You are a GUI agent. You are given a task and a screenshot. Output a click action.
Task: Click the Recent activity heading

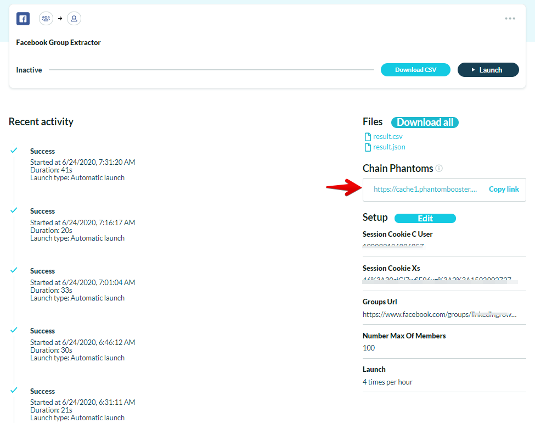(41, 122)
